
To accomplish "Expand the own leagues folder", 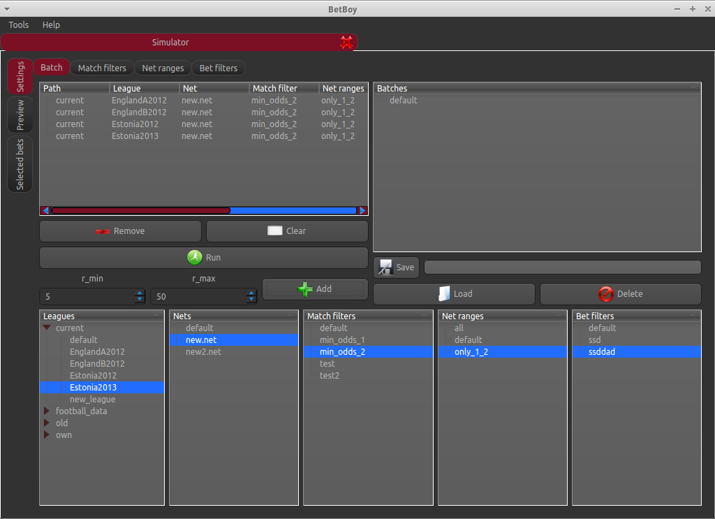I will coord(47,435).
